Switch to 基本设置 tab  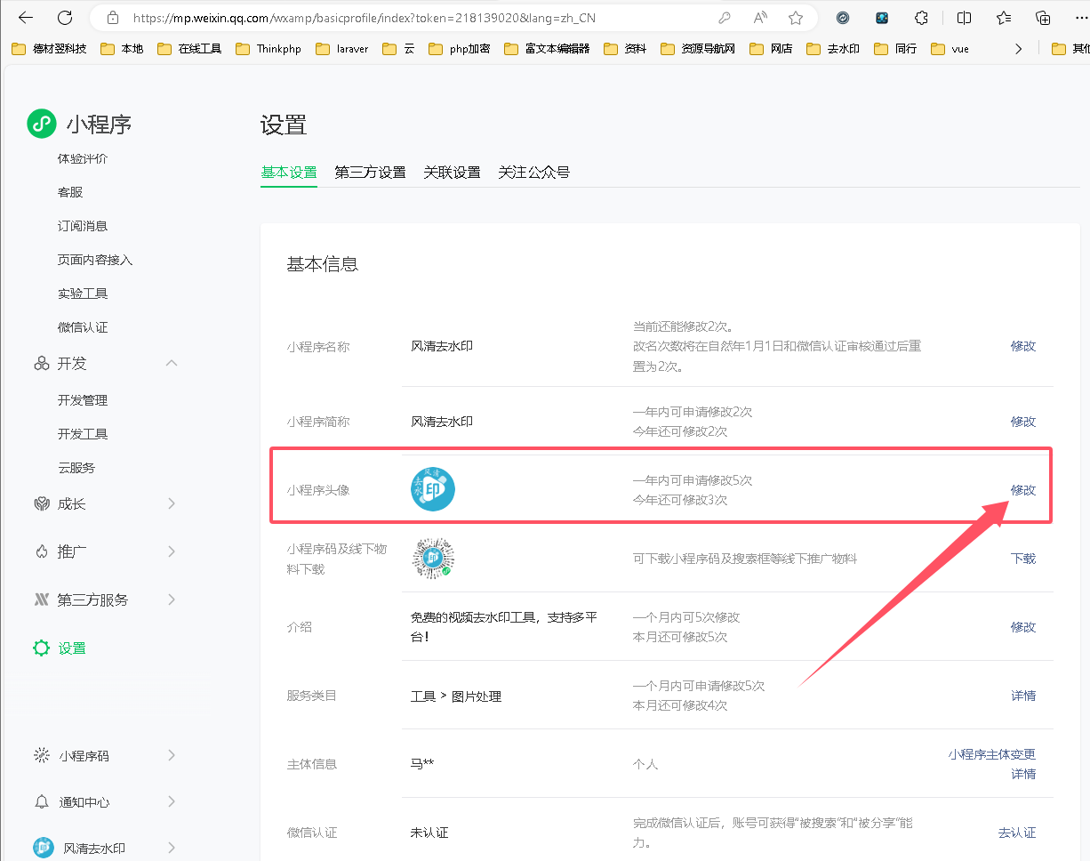click(289, 173)
